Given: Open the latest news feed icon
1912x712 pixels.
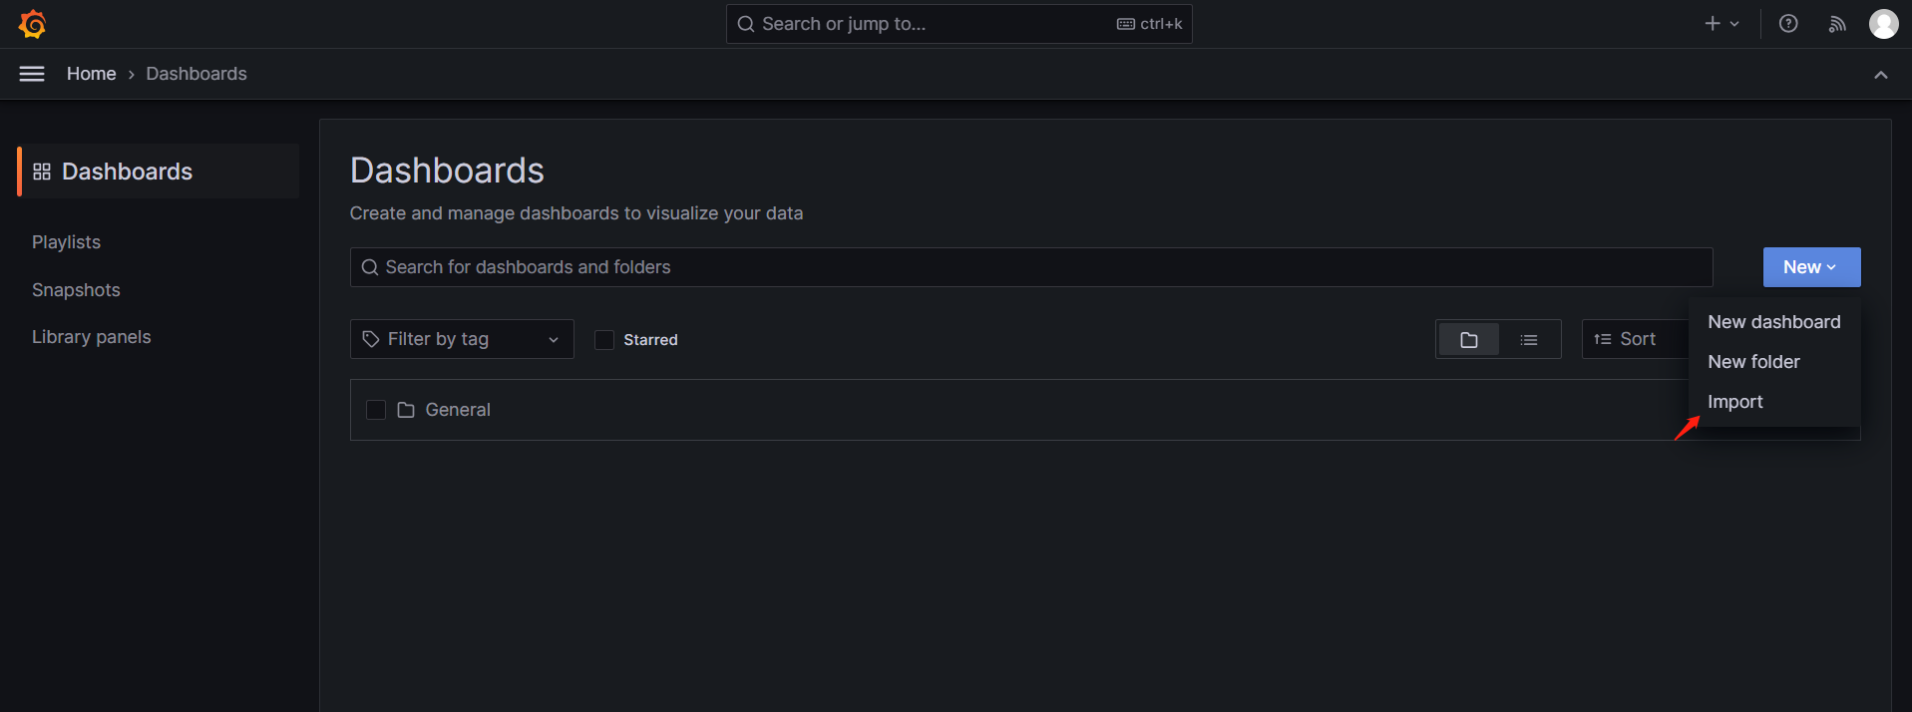Looking at the screenshot, I should click(x=1836, y=23).
